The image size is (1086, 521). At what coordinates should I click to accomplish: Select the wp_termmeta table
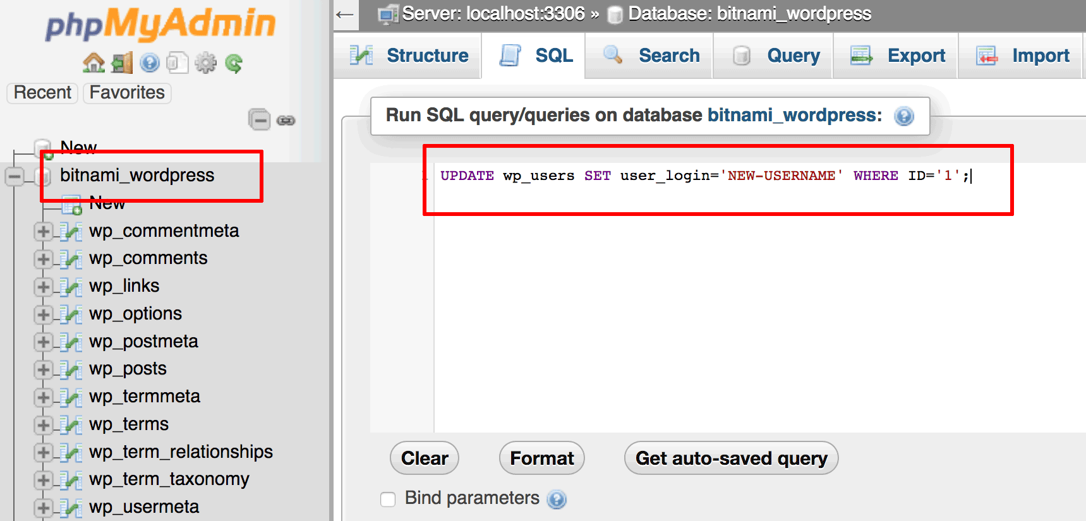pos(145,397)
